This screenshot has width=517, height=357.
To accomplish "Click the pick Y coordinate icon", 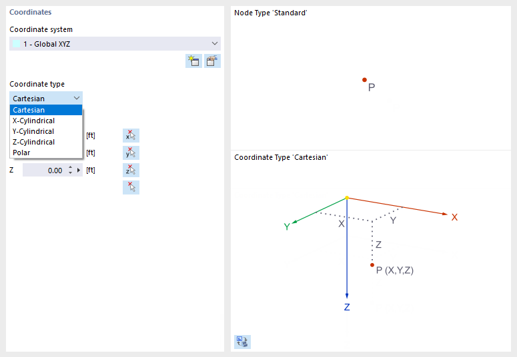I will coord(131,153).
